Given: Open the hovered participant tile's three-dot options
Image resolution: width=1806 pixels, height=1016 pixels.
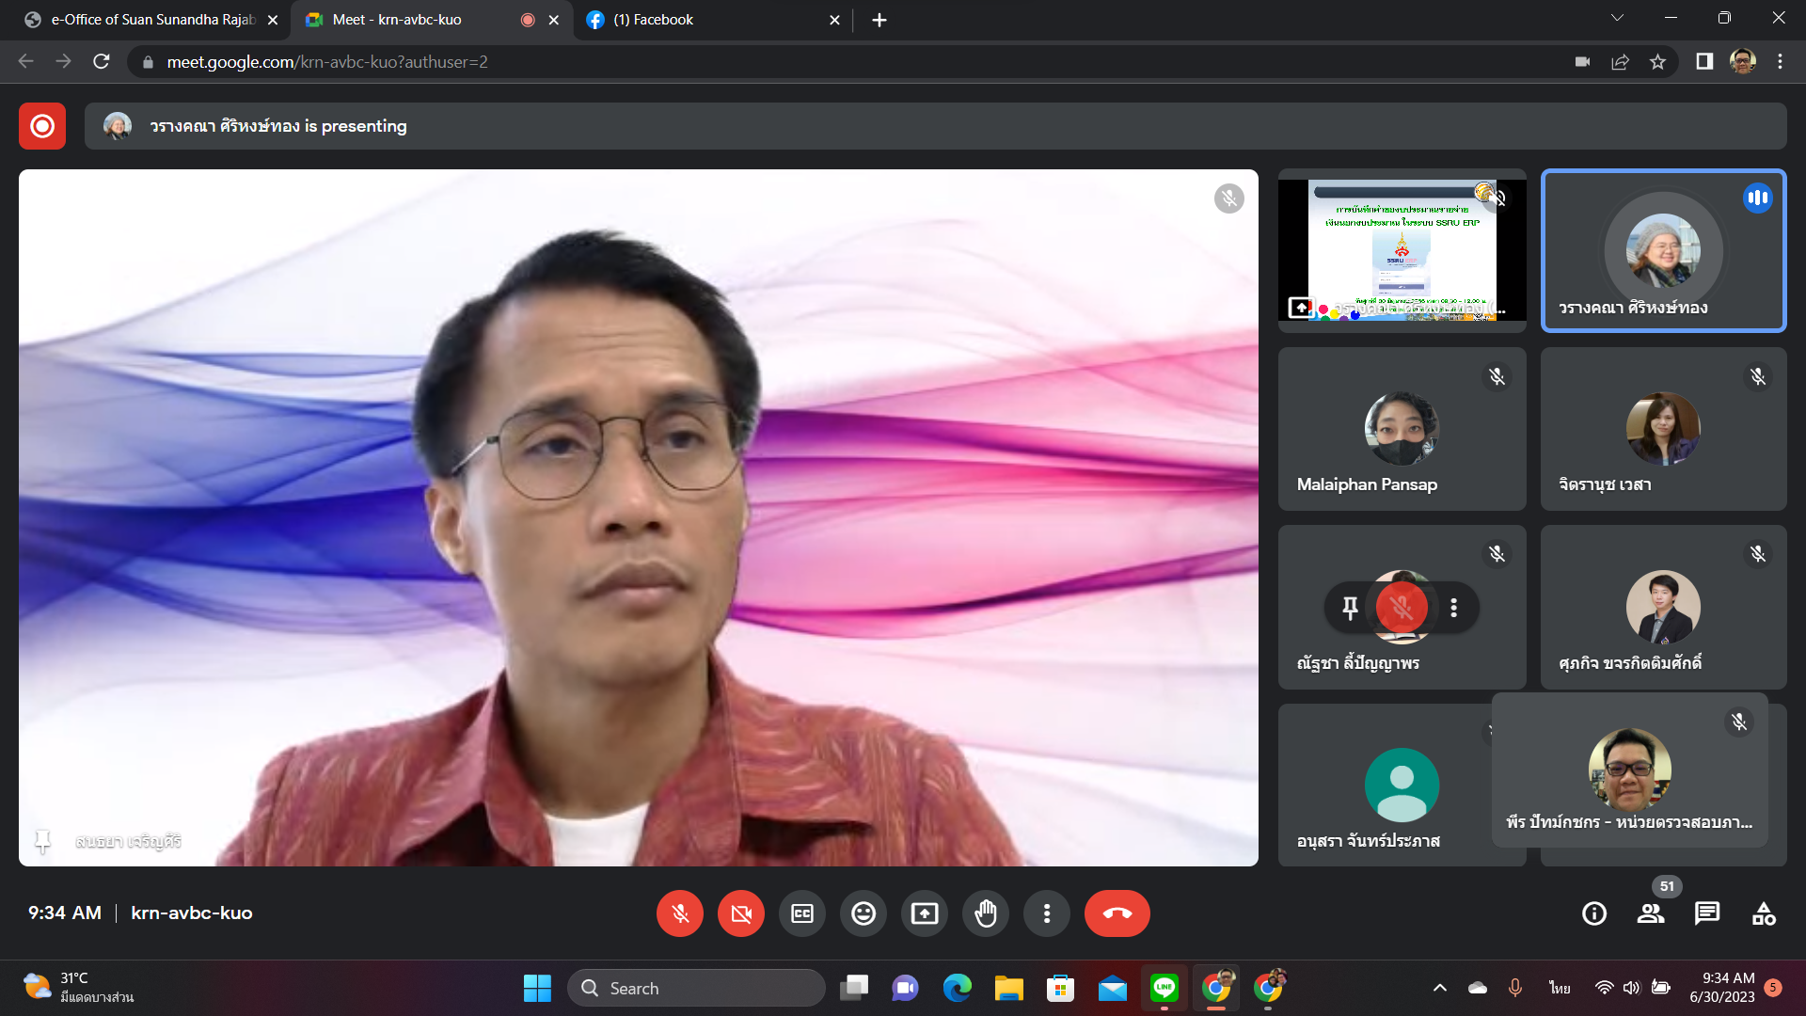Looking at the screenshot, I should (x=1454, y=608).
